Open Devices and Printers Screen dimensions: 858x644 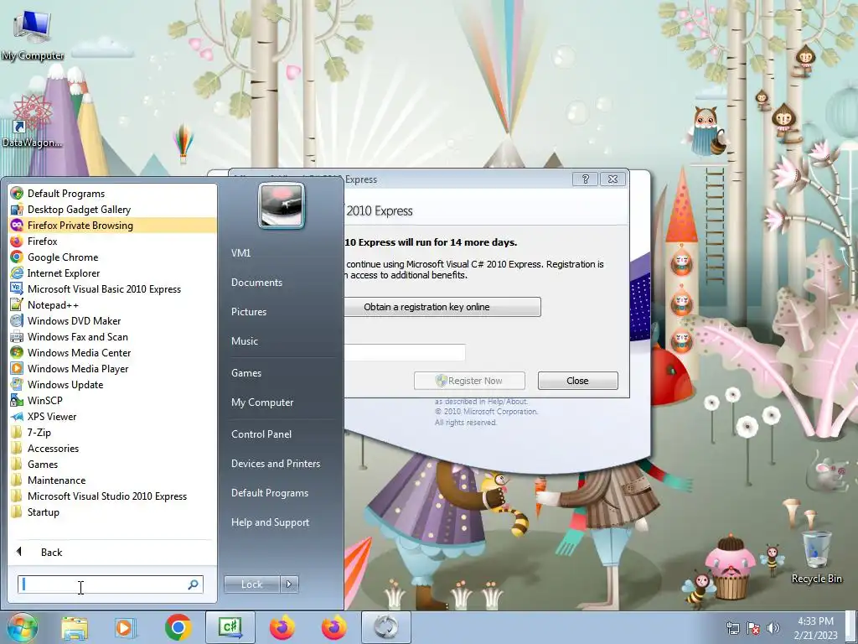click(275, 464)
